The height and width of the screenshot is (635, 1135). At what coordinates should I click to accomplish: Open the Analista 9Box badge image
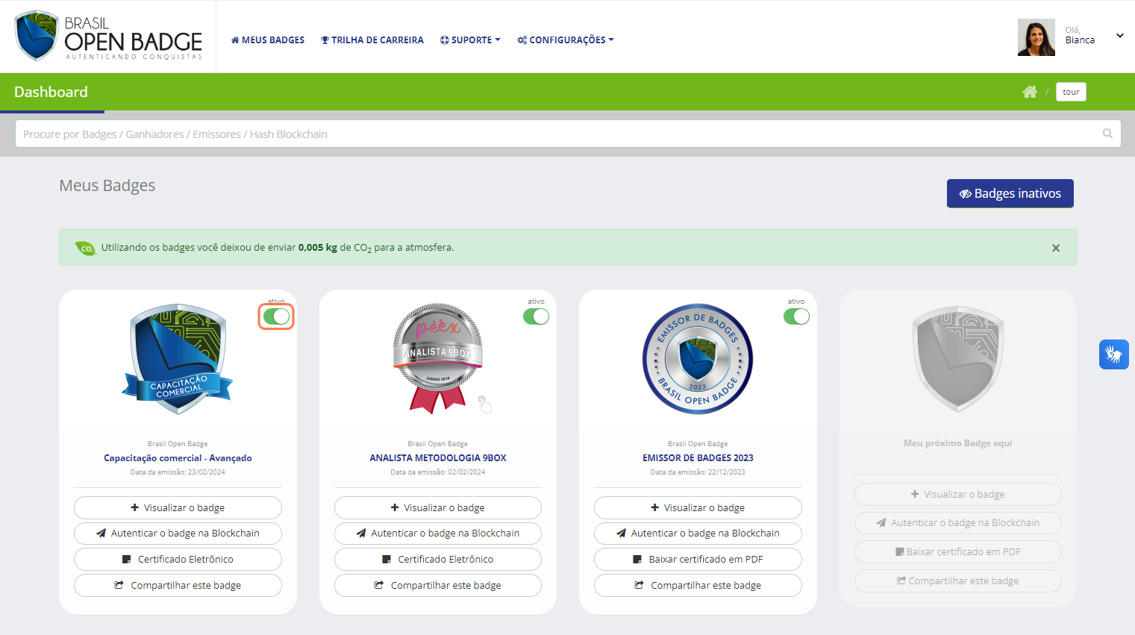tap(438, 359)
